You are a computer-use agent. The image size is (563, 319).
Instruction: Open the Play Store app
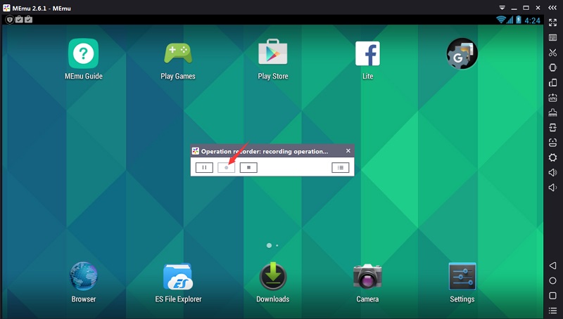click(273, 53)
